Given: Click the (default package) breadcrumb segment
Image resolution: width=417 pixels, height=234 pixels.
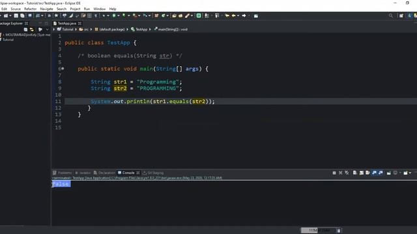Looking at the screenshot, I should [109, 29].
